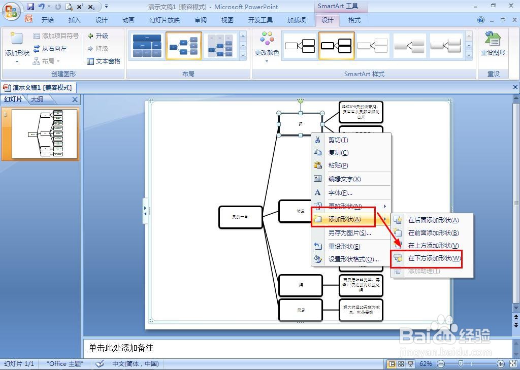The height and width of the screenshot is (370, 520).
Task: Choose the first SmartArt style thumbnail
Action: [x=300, y=46]
